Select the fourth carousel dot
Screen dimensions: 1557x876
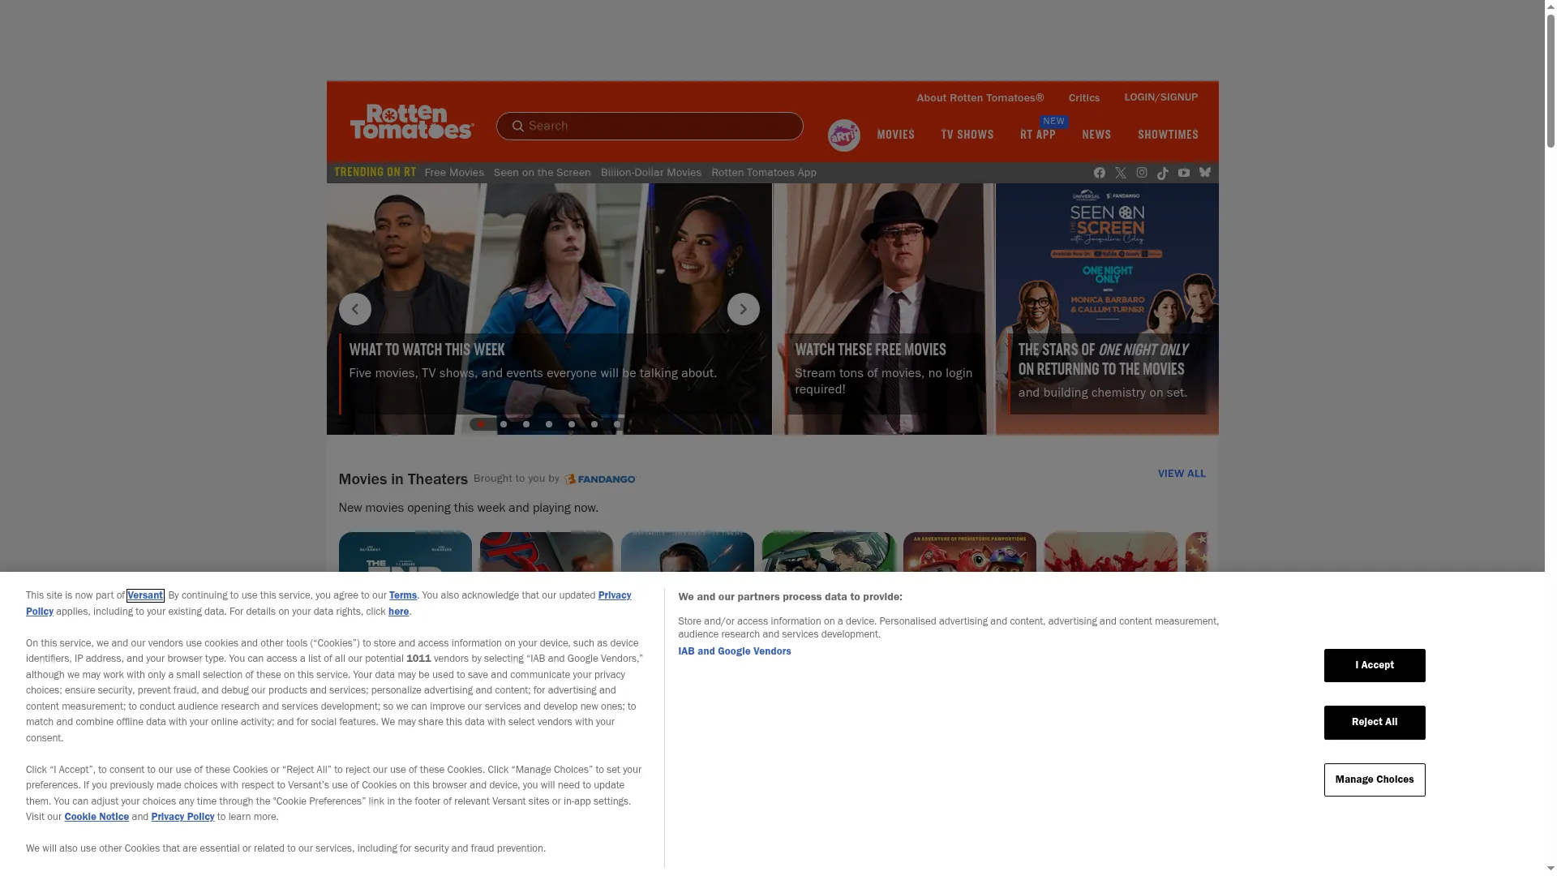coord(549,424)
